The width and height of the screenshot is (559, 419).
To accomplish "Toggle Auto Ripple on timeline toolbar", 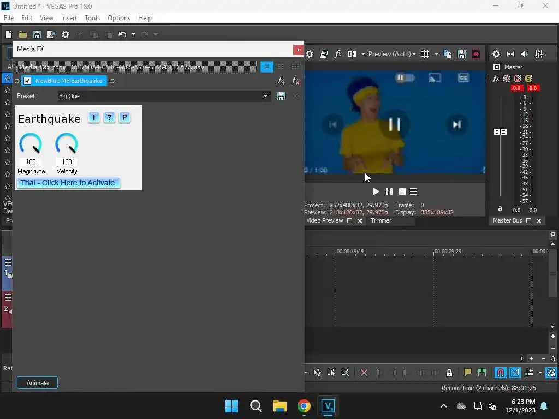I will click(529, 373).
